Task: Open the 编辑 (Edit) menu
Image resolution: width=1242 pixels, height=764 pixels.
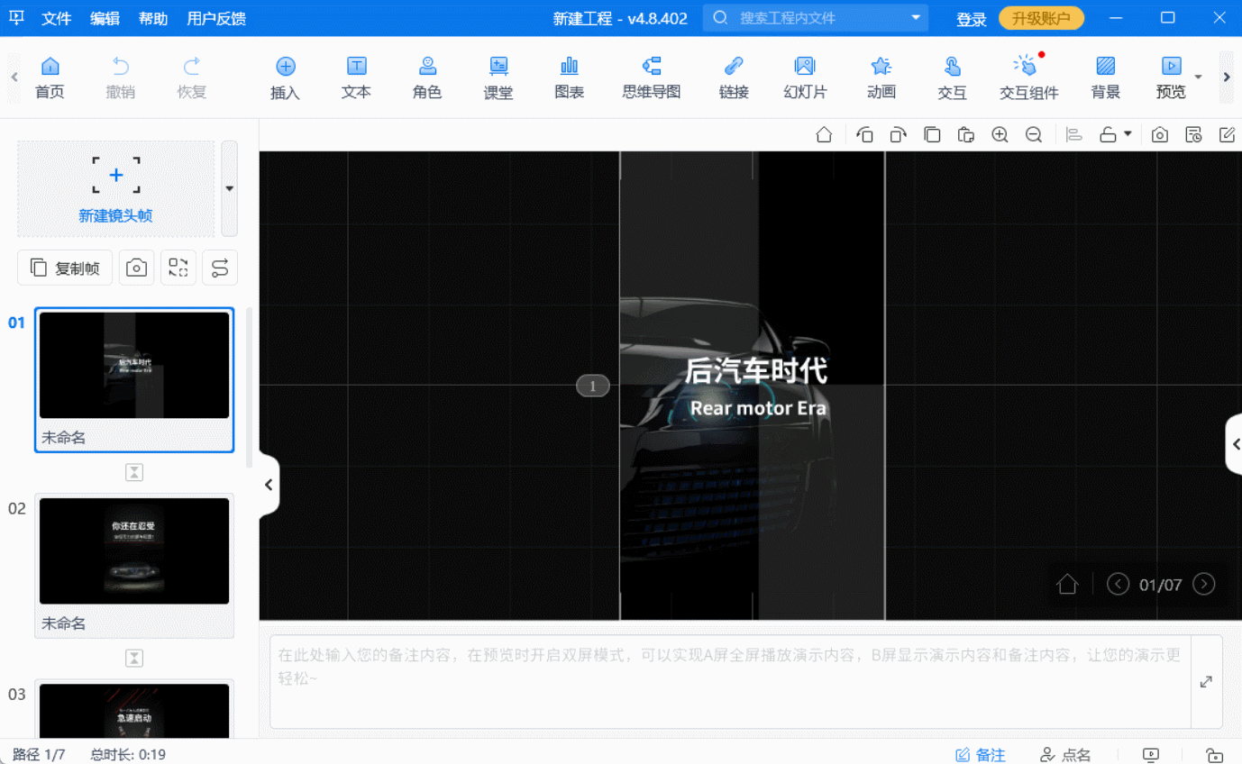Action: click(x=105, y=18)
